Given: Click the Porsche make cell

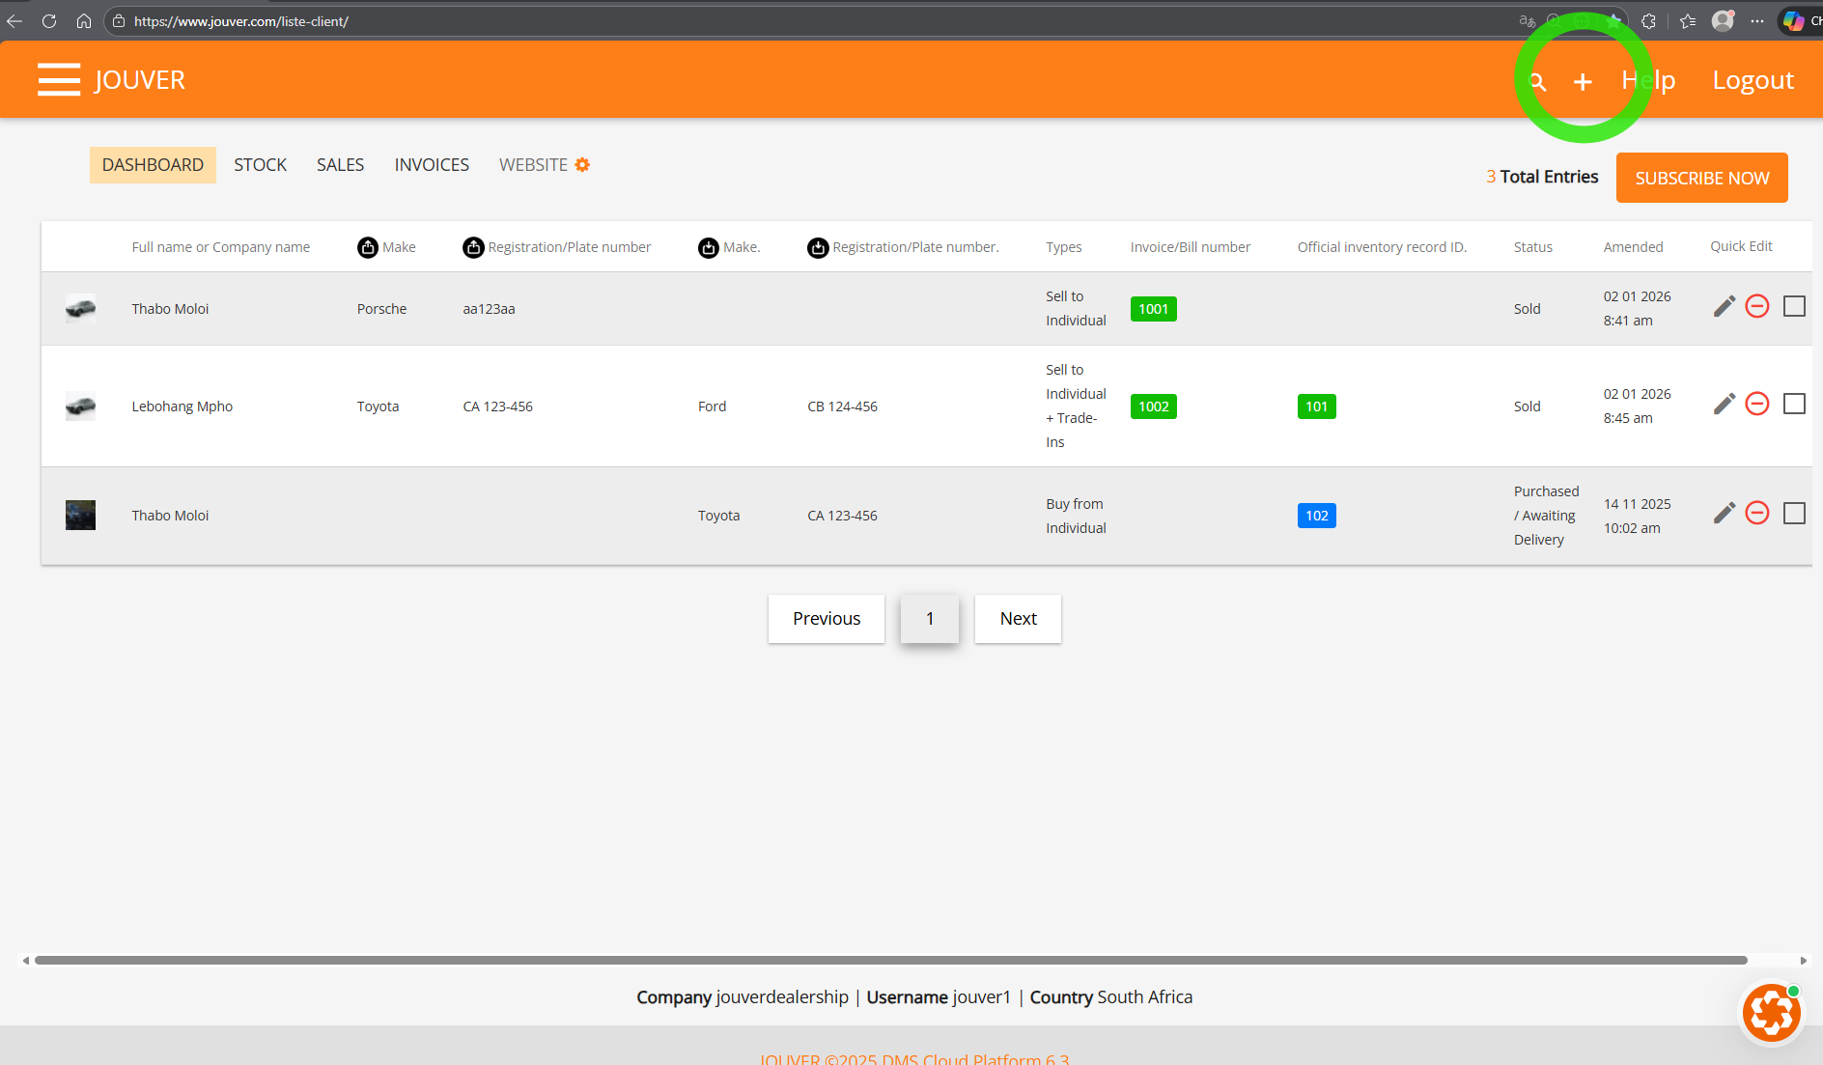Looking at the screenshot, I should coord(381,309).
